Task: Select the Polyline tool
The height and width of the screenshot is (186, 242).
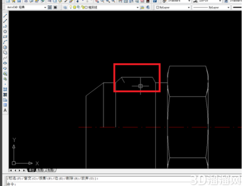Action: (5, 26)
